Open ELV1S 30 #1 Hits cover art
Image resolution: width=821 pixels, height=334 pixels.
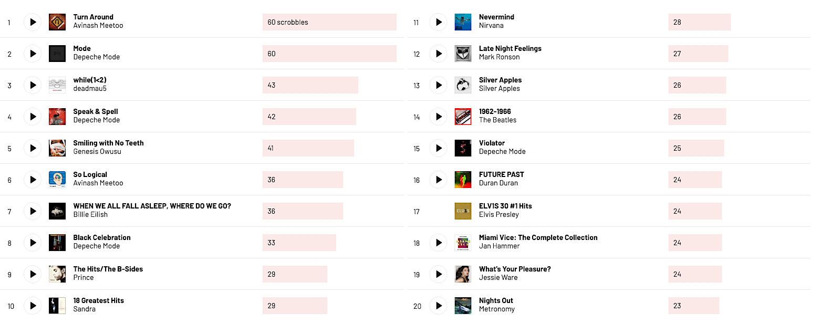coord(463,211)
